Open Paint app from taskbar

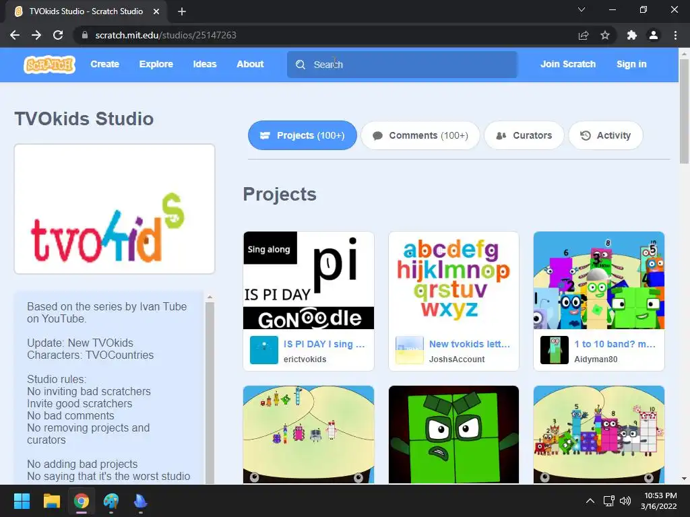click(111, 501)
